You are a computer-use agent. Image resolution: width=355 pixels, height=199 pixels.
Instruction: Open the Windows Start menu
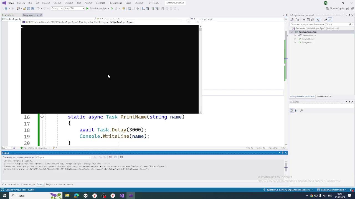point(4,196)
